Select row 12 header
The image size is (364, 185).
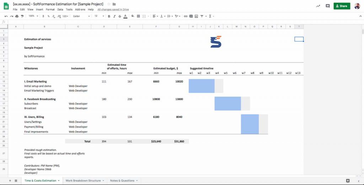click(4, 82)
